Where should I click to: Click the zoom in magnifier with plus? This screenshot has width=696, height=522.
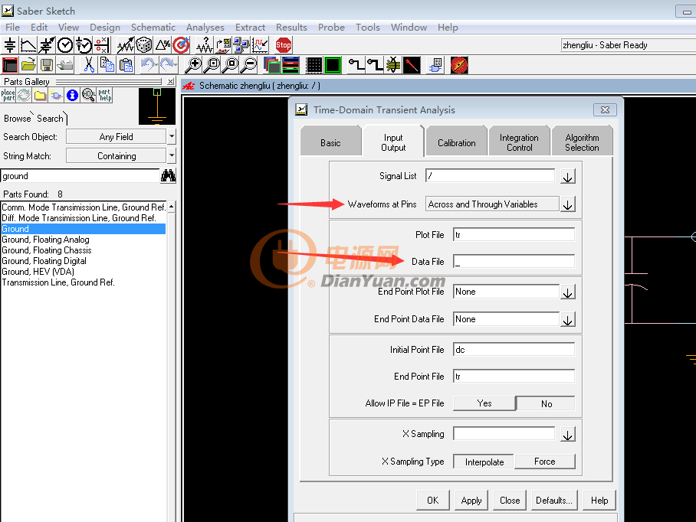193,65
